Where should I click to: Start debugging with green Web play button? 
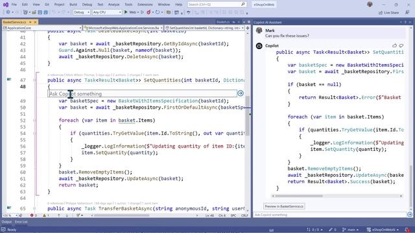click(x=126, y=12)
